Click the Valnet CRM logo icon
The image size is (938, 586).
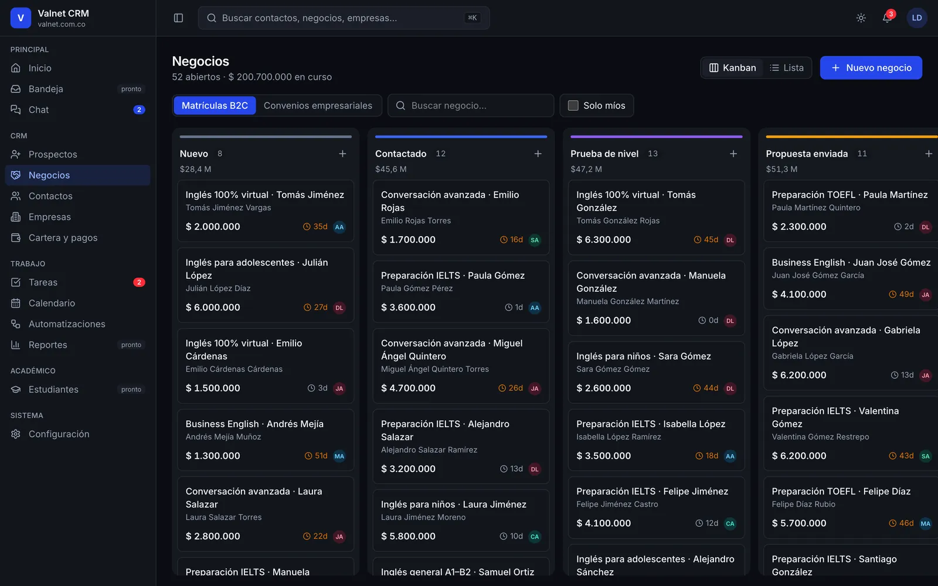point(21,18)
